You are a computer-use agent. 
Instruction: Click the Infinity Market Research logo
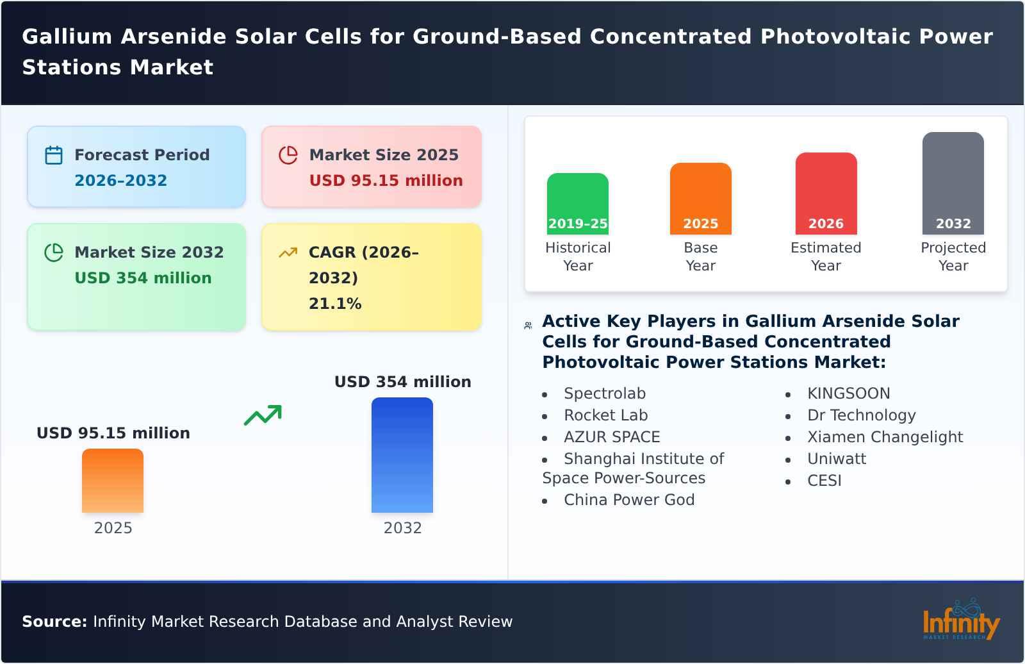(961, 620)
